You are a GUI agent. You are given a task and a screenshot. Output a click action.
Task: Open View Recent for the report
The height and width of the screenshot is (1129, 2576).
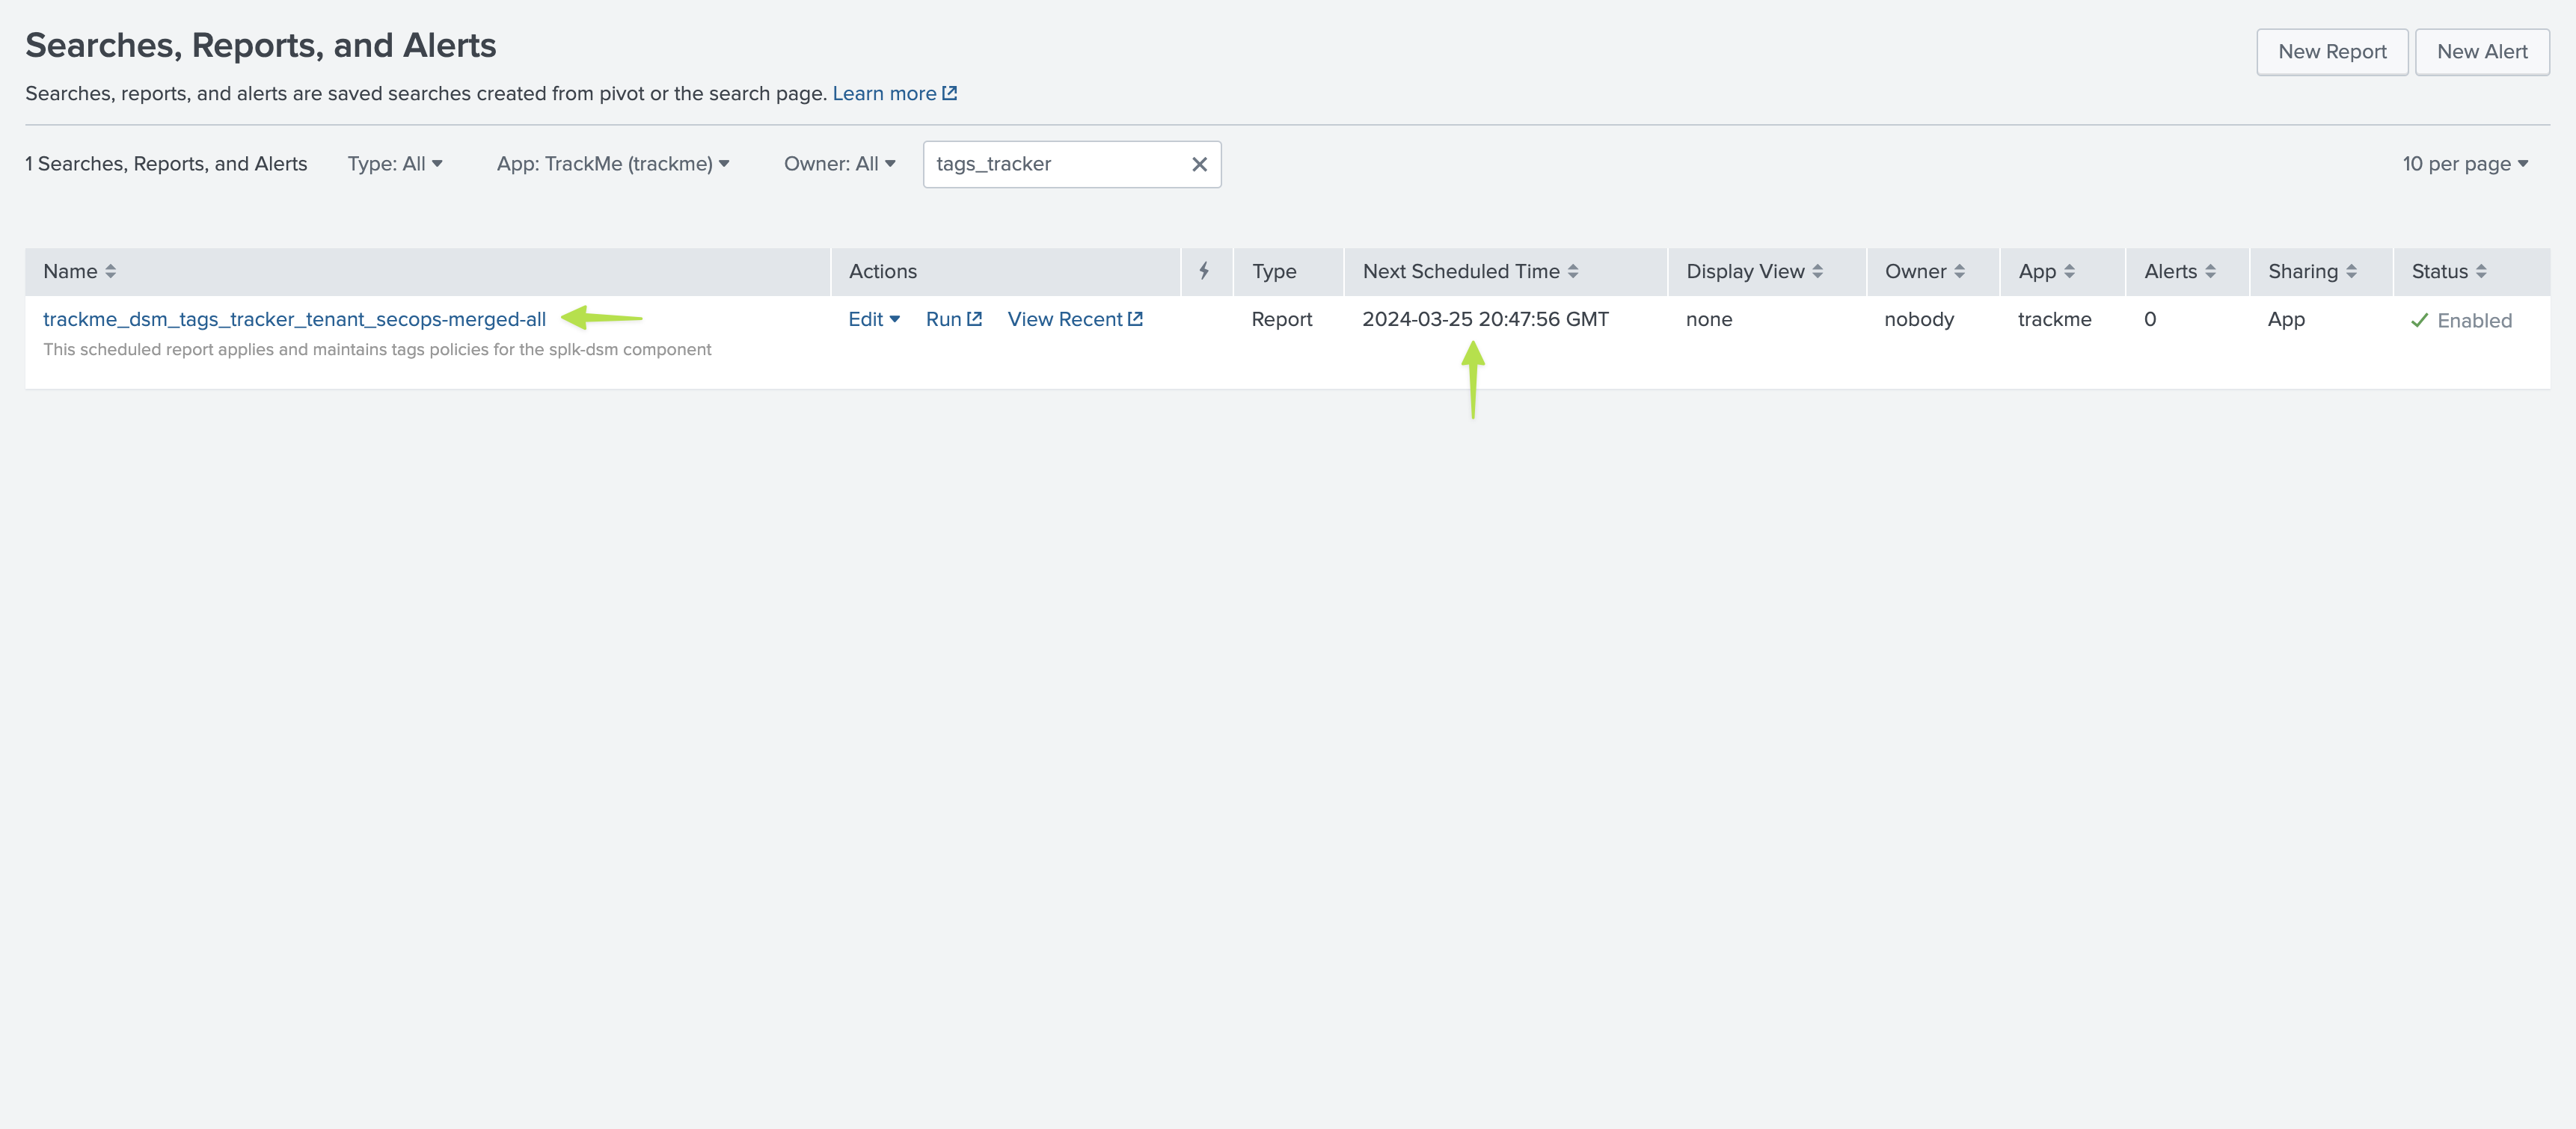click(x=1074, y=319)
